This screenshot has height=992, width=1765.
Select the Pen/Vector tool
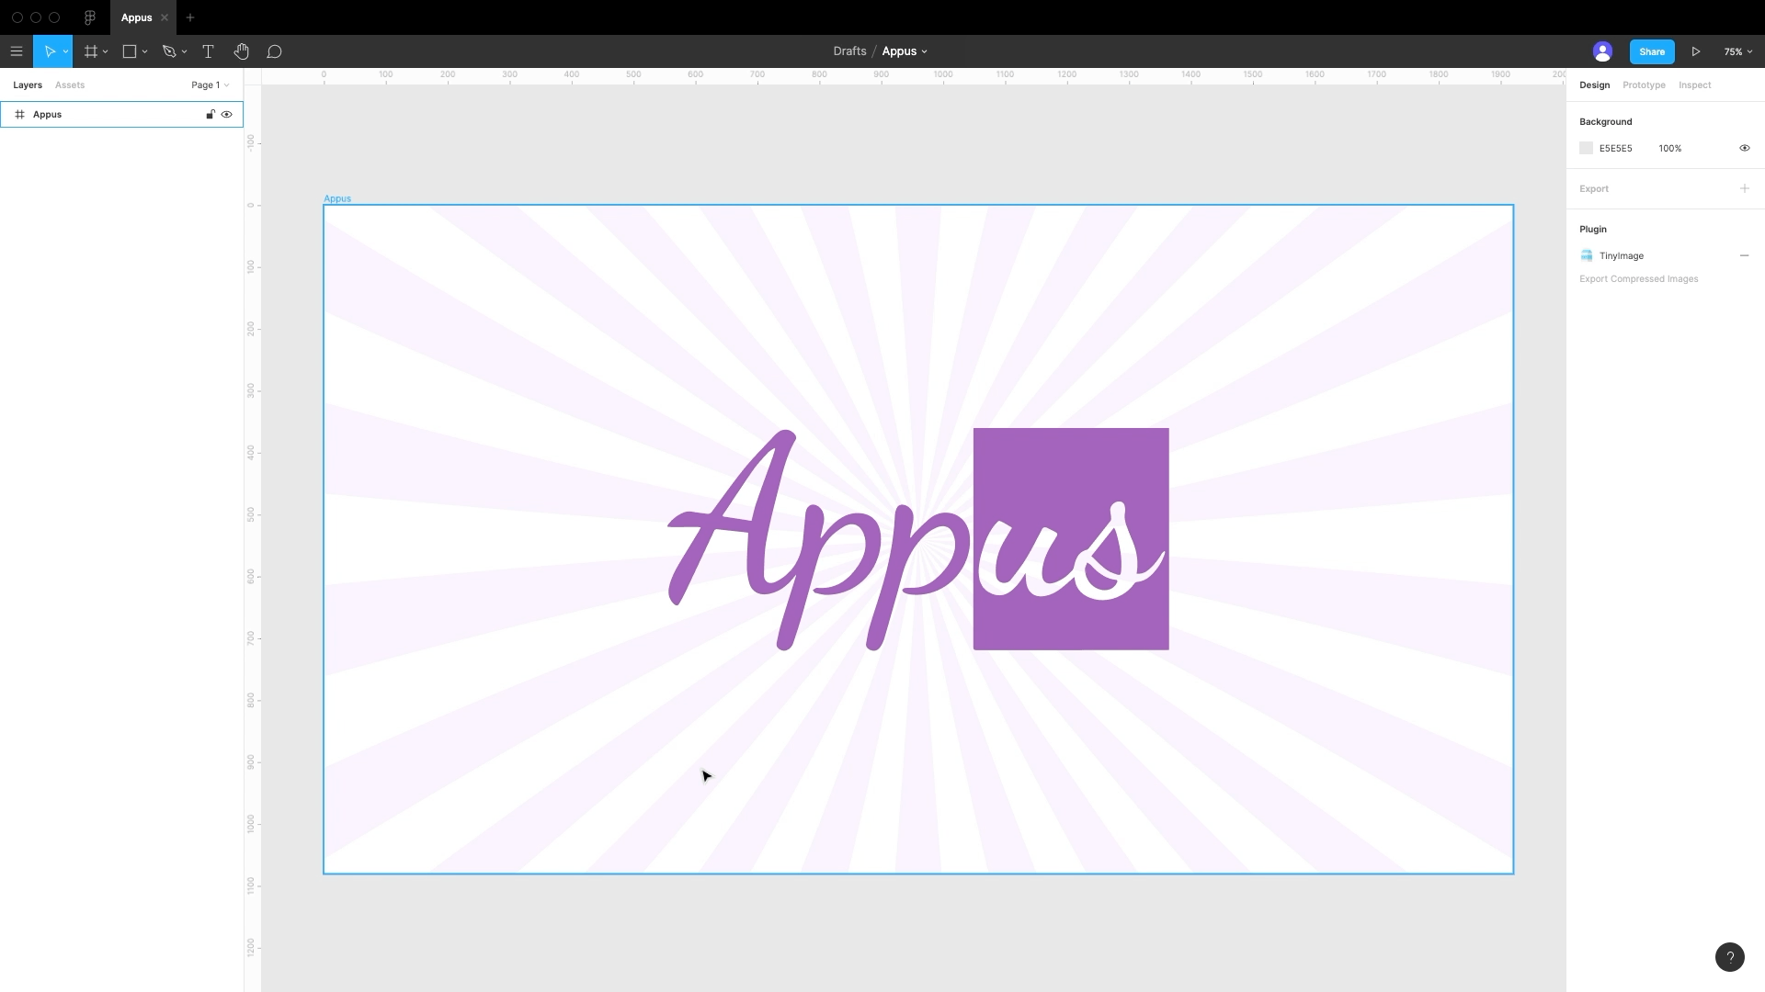(170, 51)
